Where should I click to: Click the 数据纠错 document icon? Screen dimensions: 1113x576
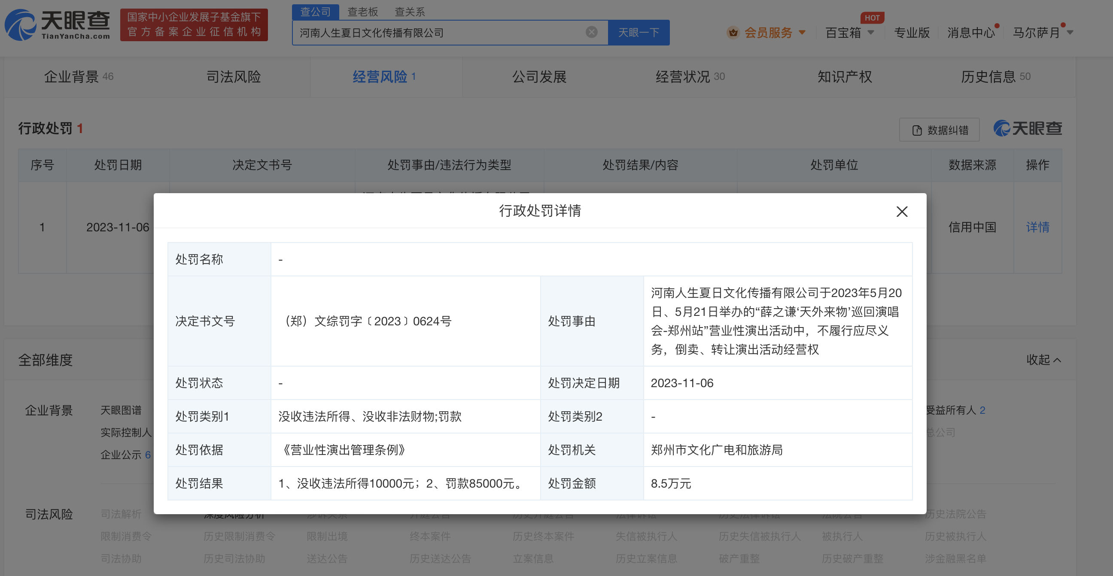point(916,130)
